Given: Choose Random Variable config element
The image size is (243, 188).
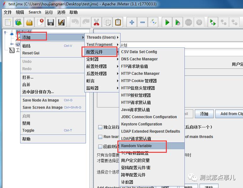Looking at the screenshot, I should click(152, 146).
